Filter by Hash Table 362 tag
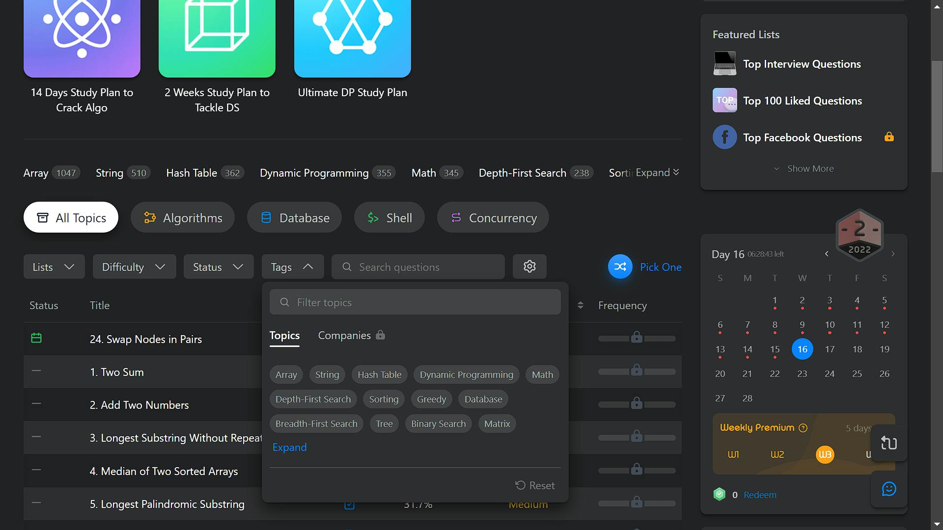This screenshot has width=943, height=530. [x=205, y=173]
